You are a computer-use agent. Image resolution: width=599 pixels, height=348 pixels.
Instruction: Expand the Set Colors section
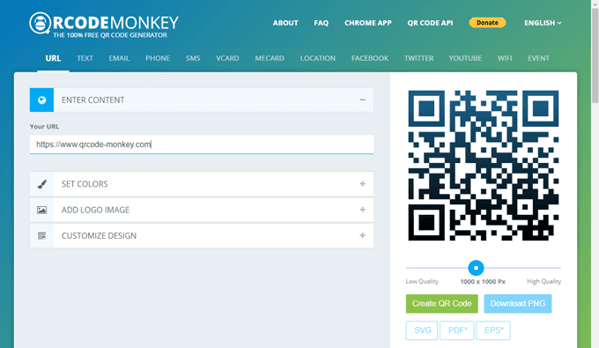[362, 184]
